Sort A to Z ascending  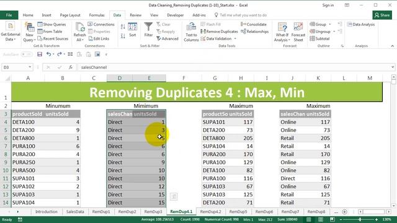(x=123, y=26)
